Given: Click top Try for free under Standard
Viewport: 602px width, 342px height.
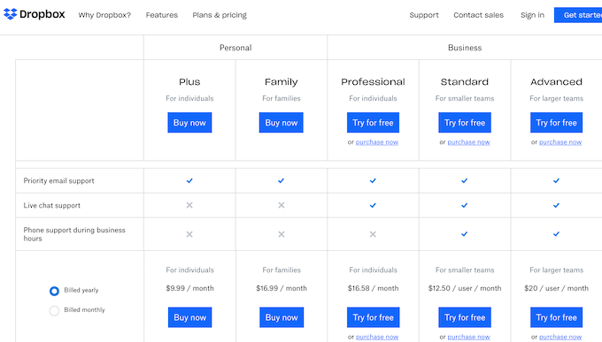Looking at the screenshot, I should [x=465, y=123].
